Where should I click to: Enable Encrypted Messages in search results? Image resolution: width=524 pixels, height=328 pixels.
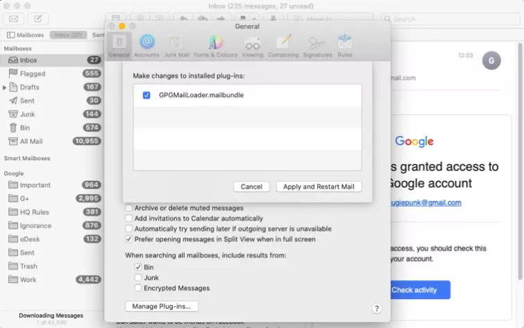[x=139, y=288]
